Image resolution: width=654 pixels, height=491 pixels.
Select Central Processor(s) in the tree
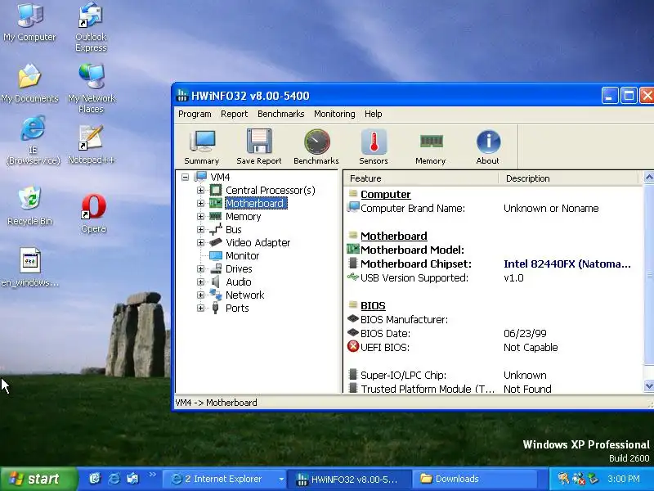[271, 191]
